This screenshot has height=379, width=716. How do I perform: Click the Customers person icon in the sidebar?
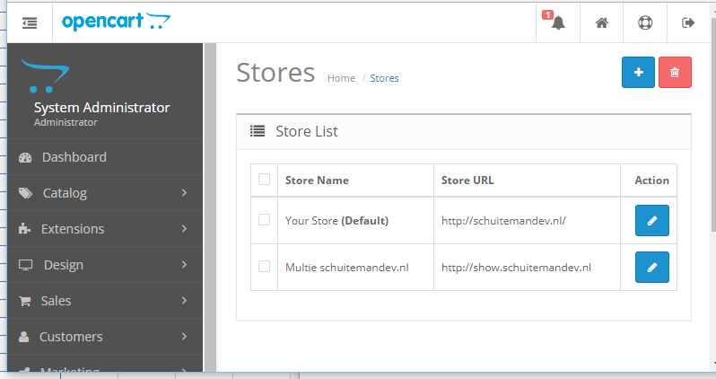click(x=23, y=337)
